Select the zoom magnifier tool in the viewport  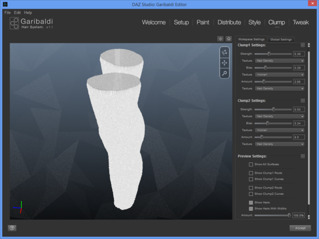pyautogui.click(x=224, y=73)
